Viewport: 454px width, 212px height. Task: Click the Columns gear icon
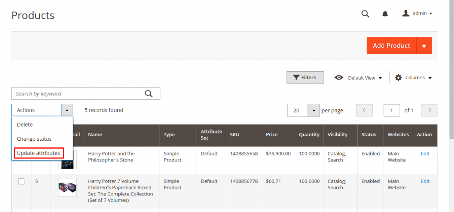pyautogui.click(x=398, y=78)
